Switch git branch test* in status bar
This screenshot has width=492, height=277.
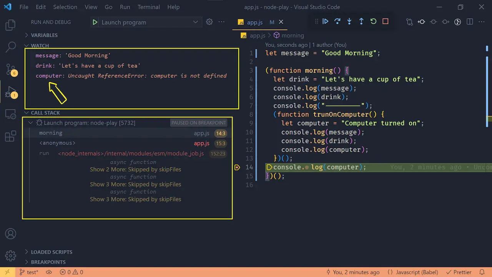pos(29,272)
